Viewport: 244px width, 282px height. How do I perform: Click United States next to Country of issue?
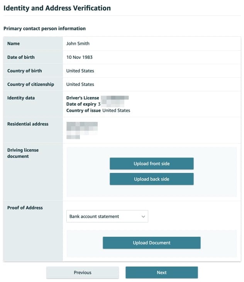tap(116, 110)
